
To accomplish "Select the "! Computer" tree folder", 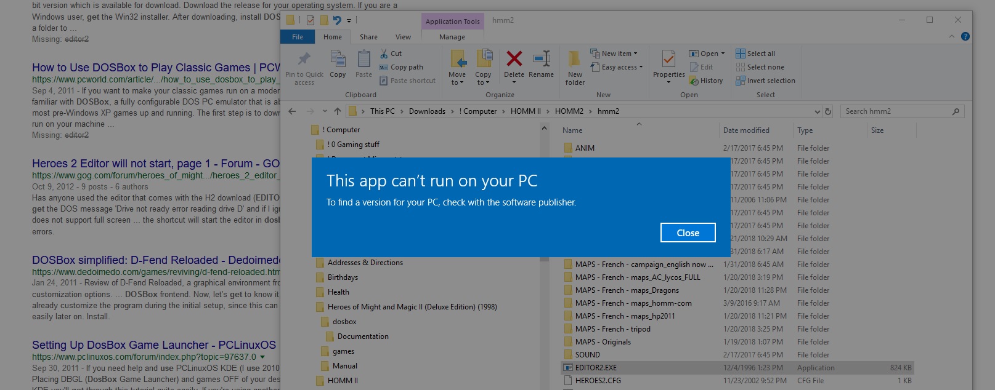I will 335,130.
